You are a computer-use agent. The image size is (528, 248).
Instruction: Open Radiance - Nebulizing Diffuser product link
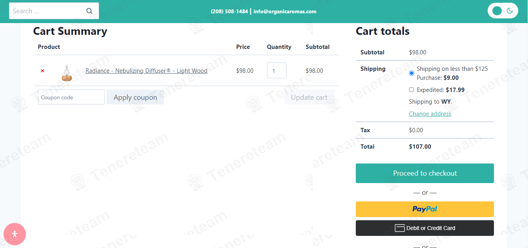146,71
